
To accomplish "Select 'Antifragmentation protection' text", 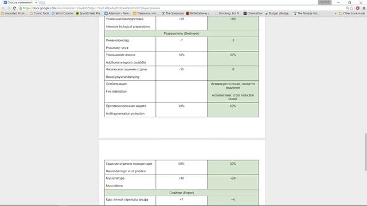I will coord(125,113).
